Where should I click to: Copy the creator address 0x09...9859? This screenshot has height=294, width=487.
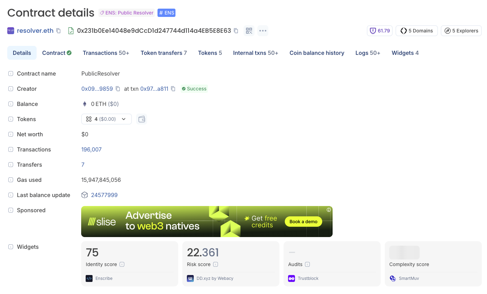click(x=118, y=89)
